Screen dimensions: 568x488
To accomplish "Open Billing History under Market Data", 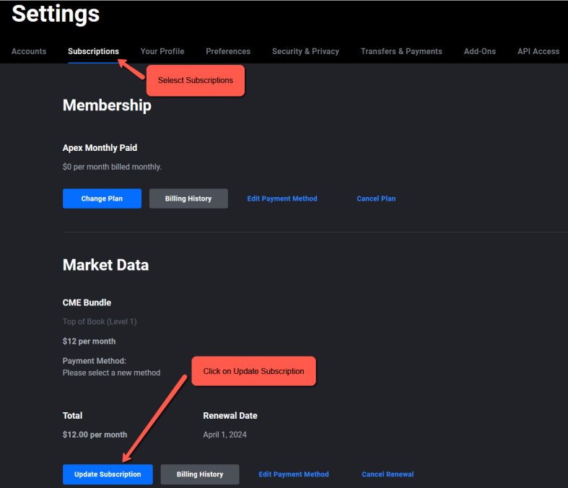I will 200,474.
